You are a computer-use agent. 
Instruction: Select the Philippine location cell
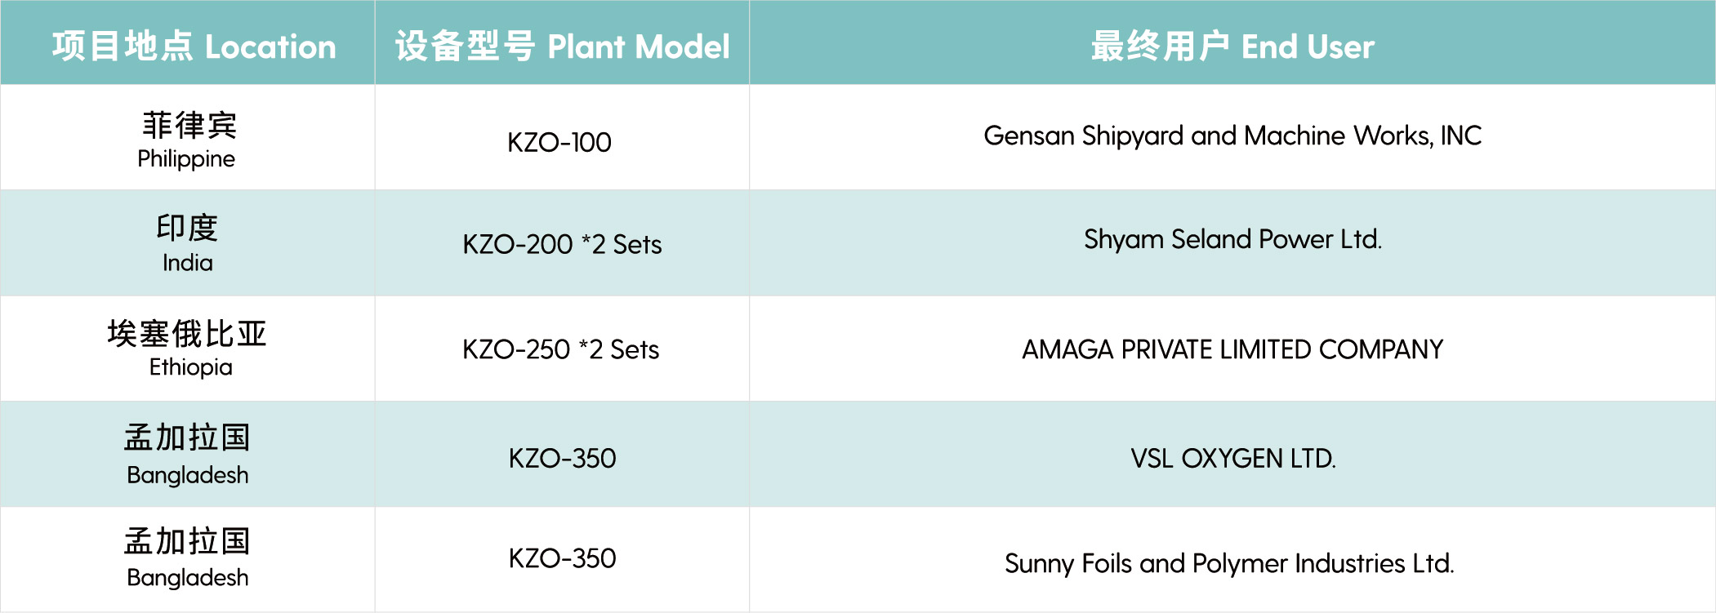187,138
